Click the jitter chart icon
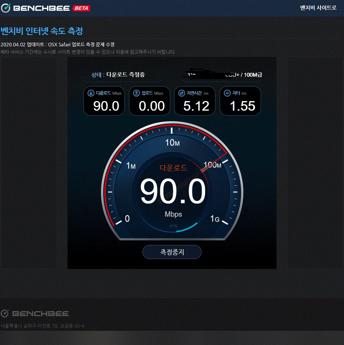This screenshot has width=344, height=345. click(x=227, y=93)
